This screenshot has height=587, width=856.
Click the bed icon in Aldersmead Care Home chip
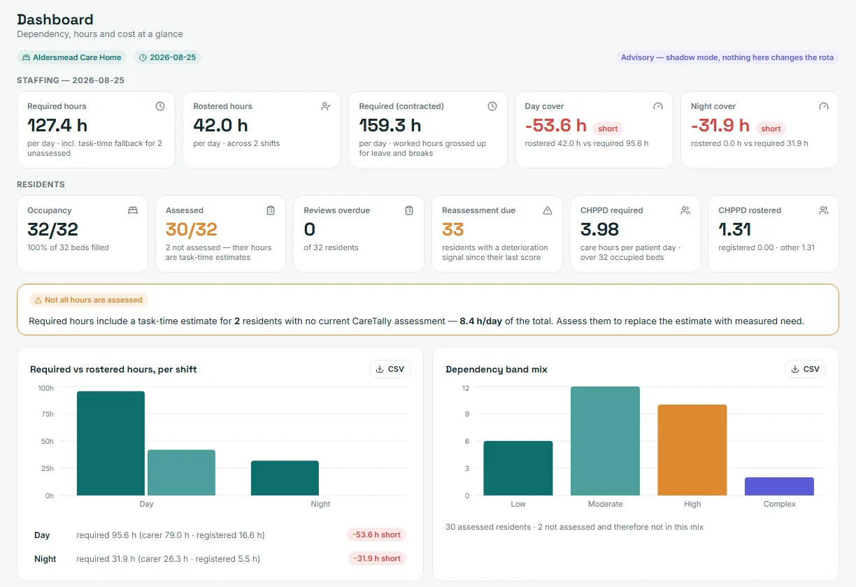27,57
